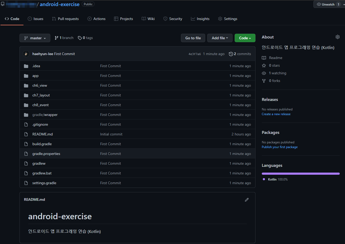Image resolution: width=345 pixels, height=244 pixels.
Task: Open the Issues tab
Action: pyautogui.click(x=36, y=19)
